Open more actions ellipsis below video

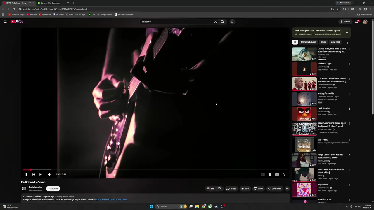pyautogui.click(x=287, y=189)
